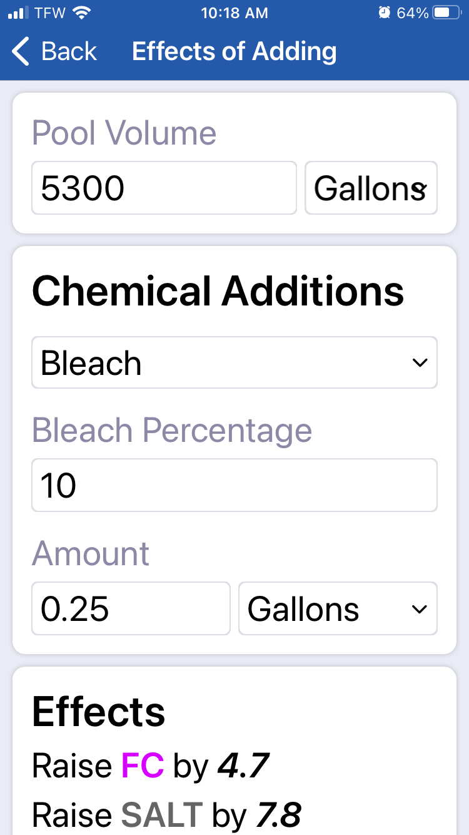This screenshot has width=469, height=835.
Task: Open the Amount Gallons unit dropdown
Action: coord(338,608)
